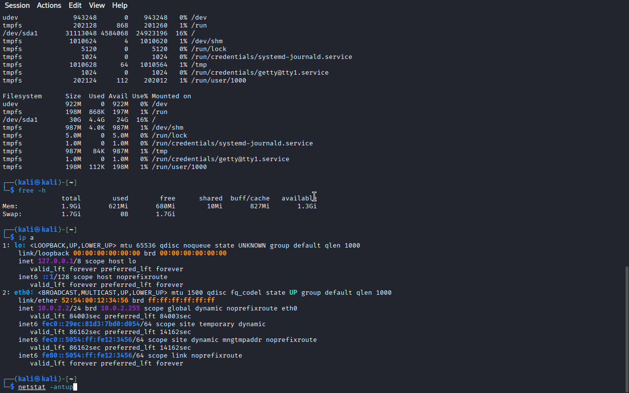Click the "free -h" command text
This screenshot has height=393, width=629.
(32, 191)
